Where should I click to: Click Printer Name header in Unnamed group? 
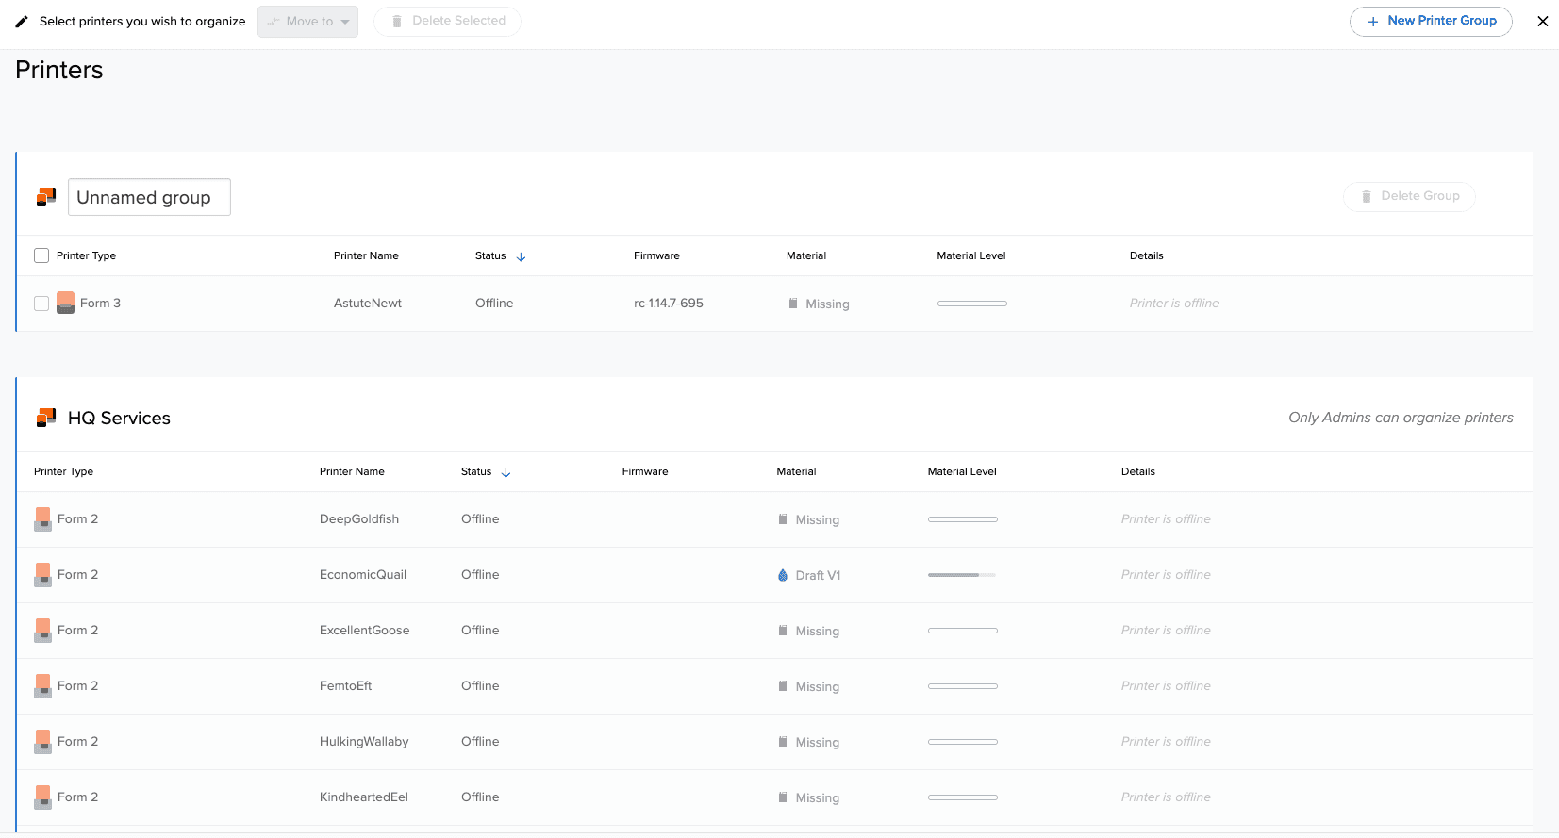(x=366, y=255)
